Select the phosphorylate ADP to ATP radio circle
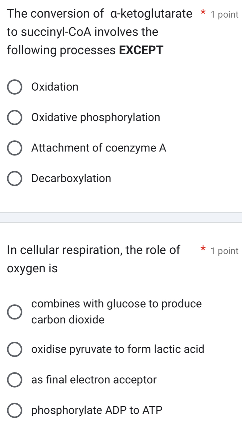The height and width of the screenshot is (436, 242). pos(14,410)
